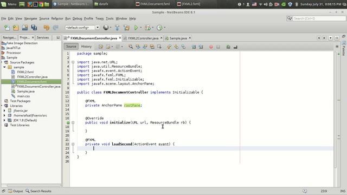Click the Stop Macro Recording icon

point(218,47)
